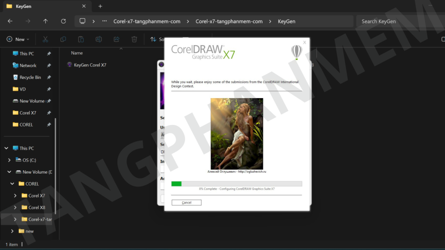Navigate back with the back arrow
The width and height of the screenshot is (445, 250).
pos(10,21)
